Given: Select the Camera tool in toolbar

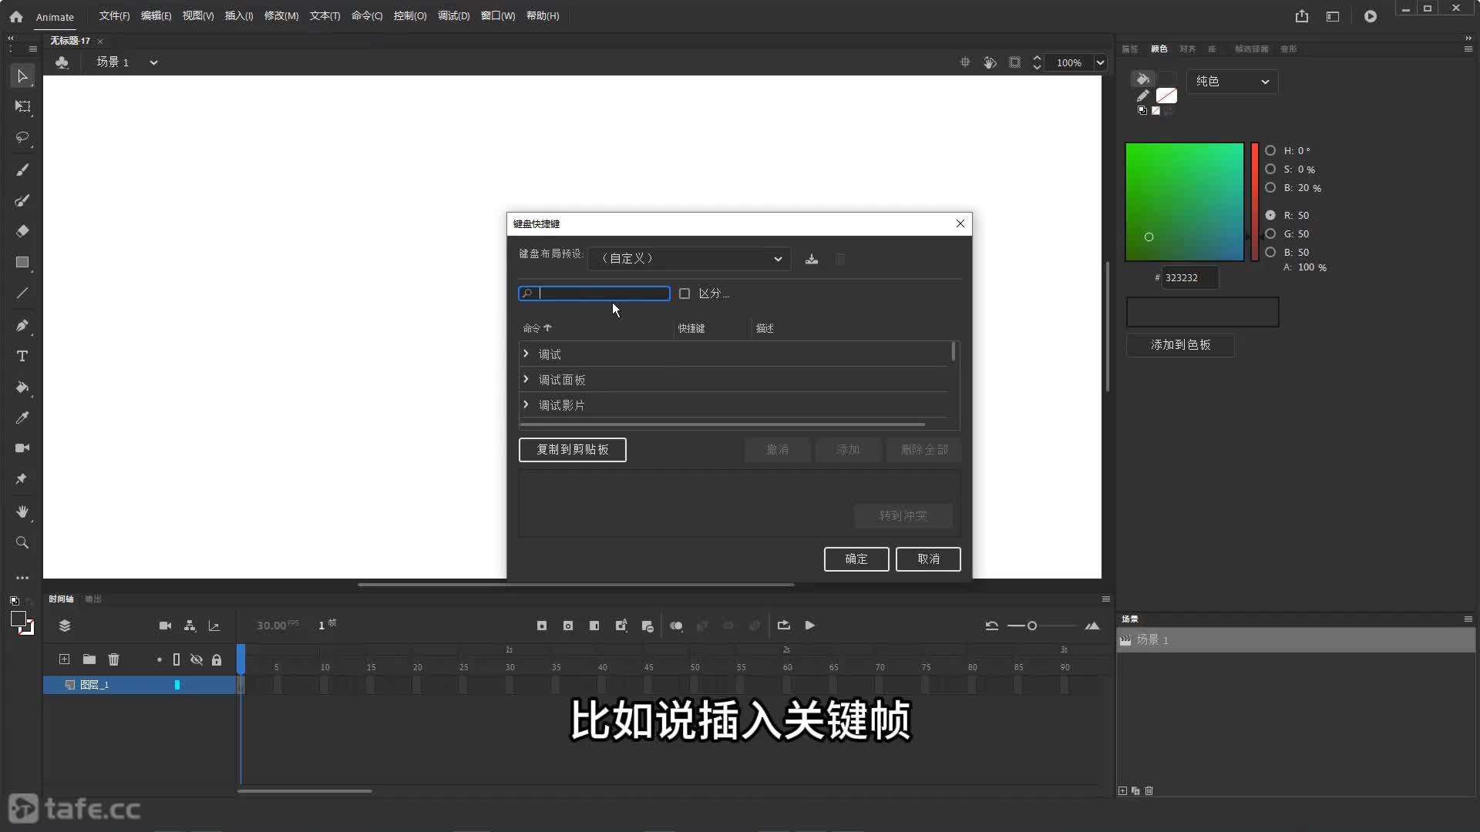Looking at the screenshot, I should click(x=22, y=448).
